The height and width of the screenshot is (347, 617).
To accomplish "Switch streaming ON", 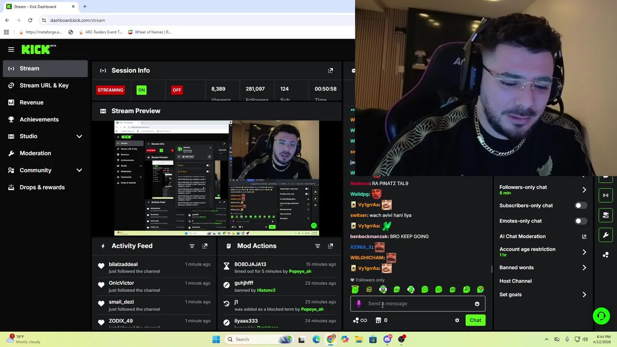I will click(141, 90).
